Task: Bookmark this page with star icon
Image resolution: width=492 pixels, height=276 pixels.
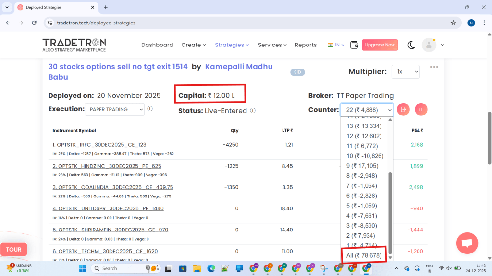Action: [453, 23]
